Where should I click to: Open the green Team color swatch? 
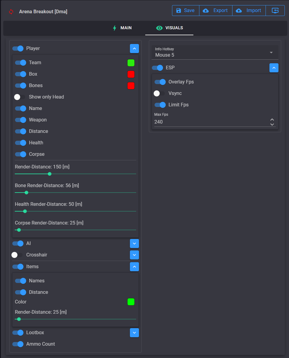click(131, 63)
